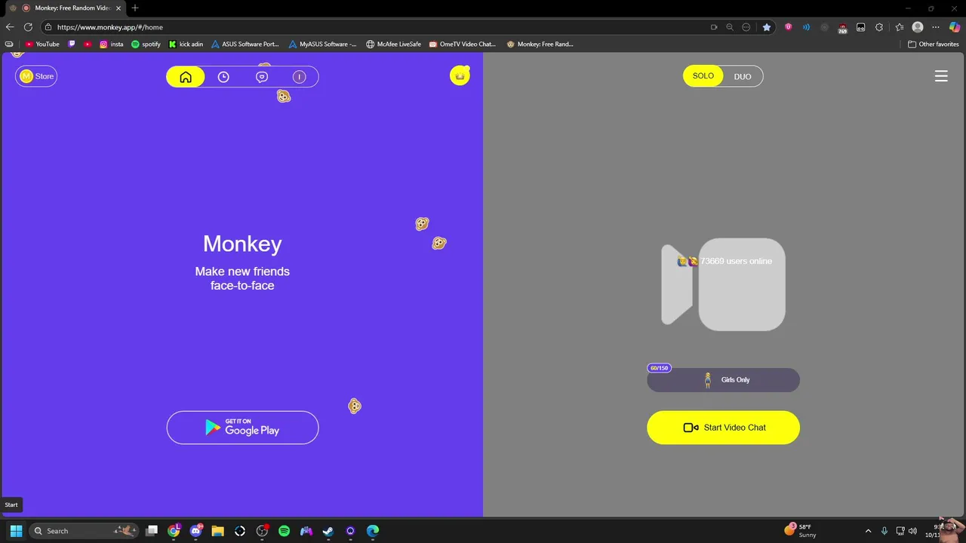
Task: Open File Explorer from taskbar
Action: (217, 531)
